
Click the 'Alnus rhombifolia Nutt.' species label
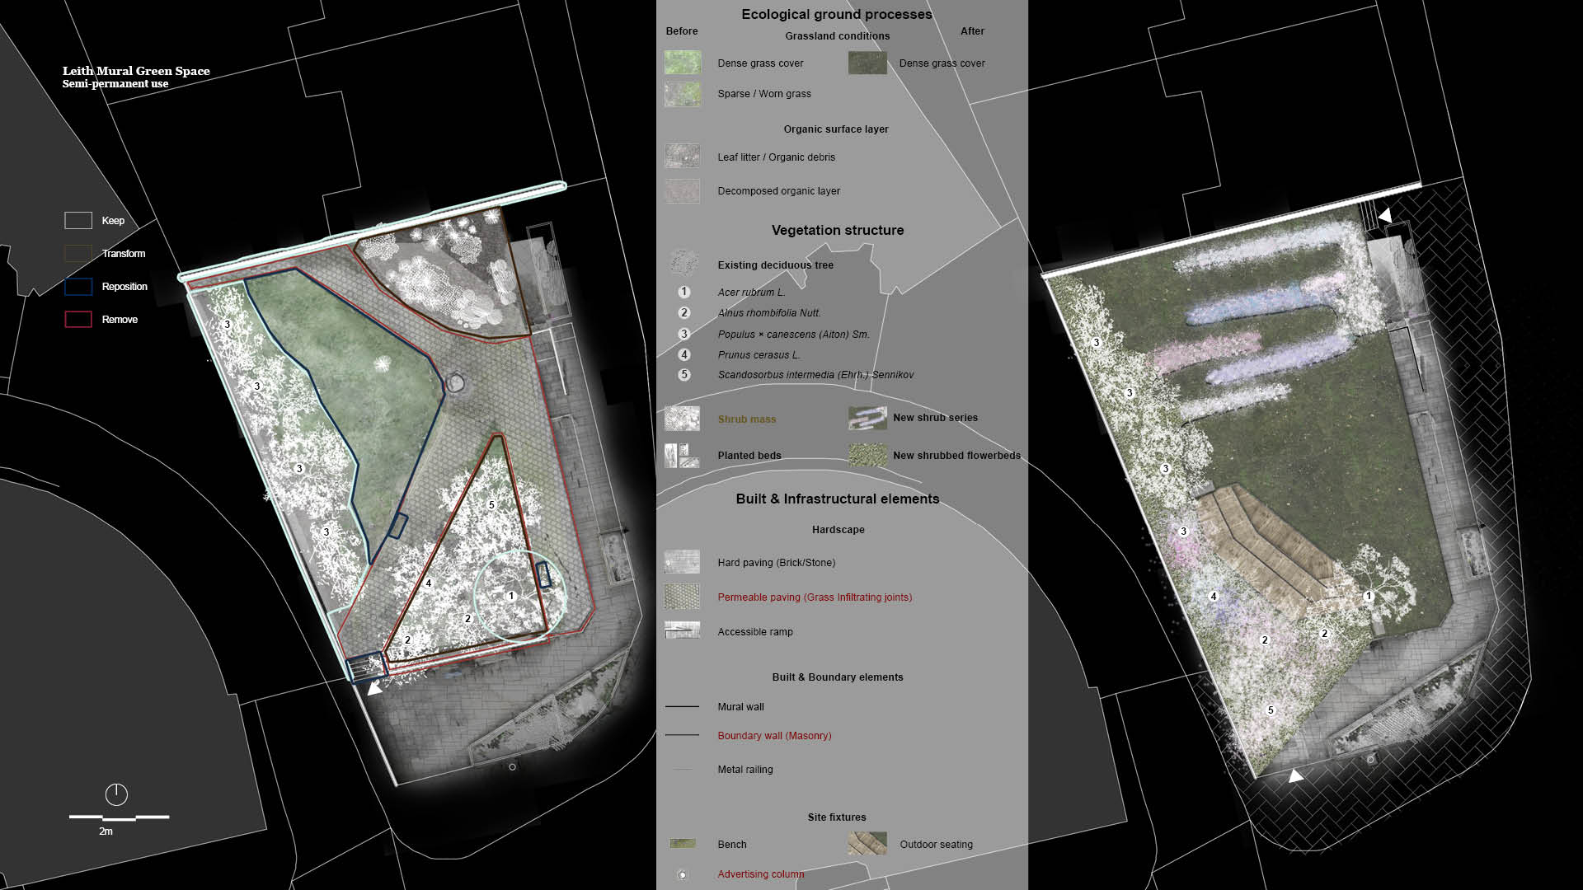click(x=769, y=313)
